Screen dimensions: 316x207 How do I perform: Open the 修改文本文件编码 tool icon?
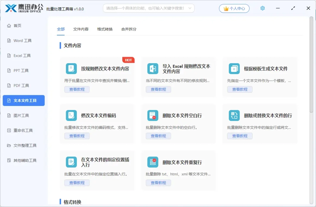click(x=71, y=115)
